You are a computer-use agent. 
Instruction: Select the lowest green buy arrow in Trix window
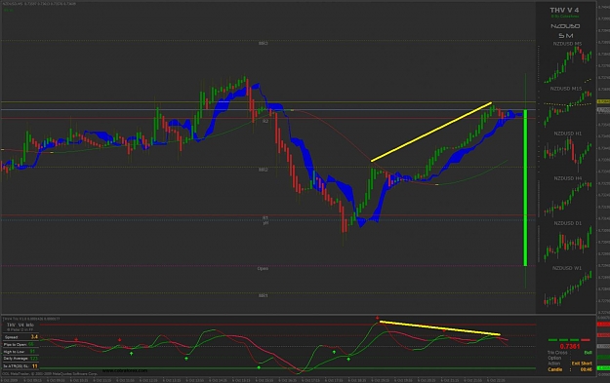coord(259,367)
